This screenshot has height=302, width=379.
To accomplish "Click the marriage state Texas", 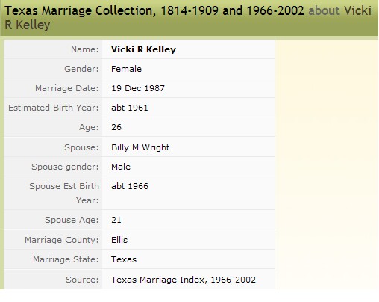I will pos(124,259).
